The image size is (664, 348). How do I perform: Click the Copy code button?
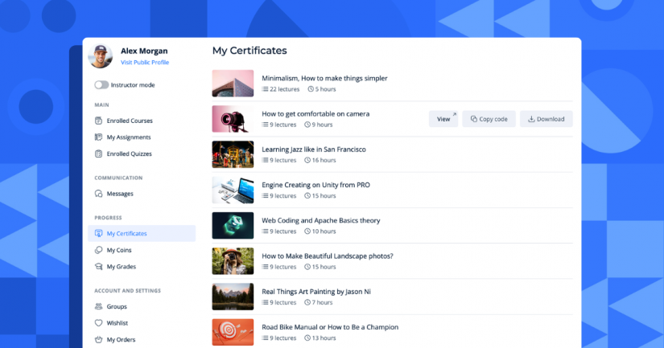[x=489, y=119]
